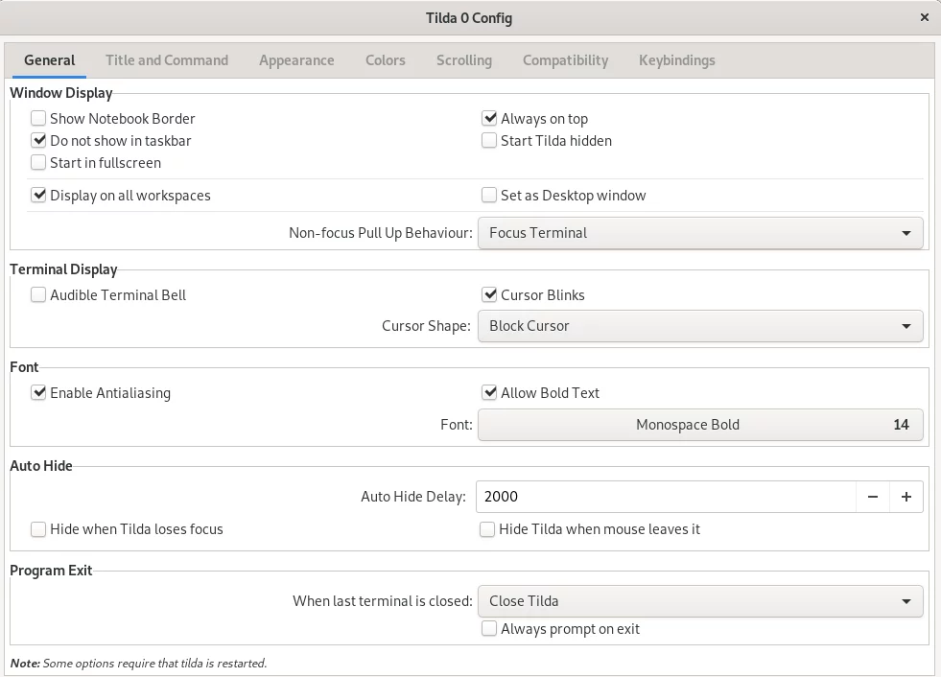Switch to the Keybindings tab
This screenshot has height=677, width=941.
point(677,60)
